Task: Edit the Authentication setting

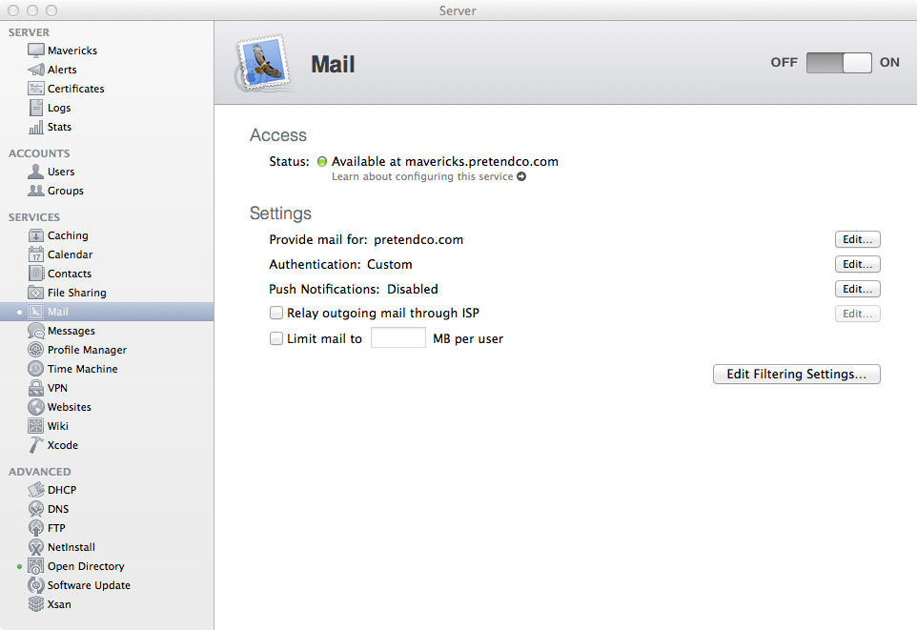Action: [857, 264]
